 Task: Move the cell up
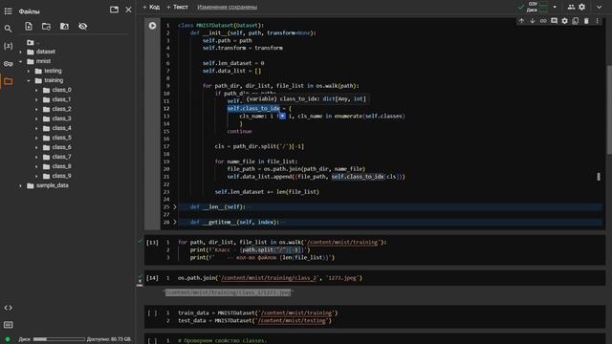(521, 21)
